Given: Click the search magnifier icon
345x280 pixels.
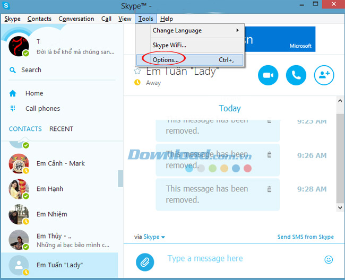Looking at the screenshot, I should point(13,70).
